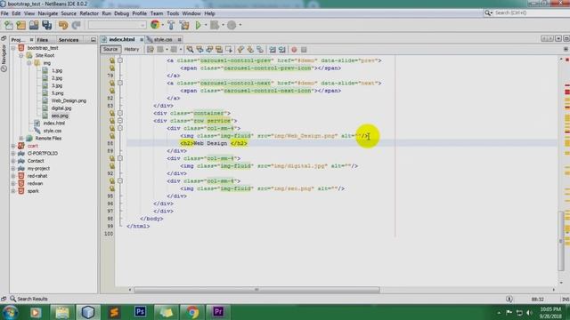The image size is (570, 320).
Task: Switch editor to History view
Action: [x=132, y=50]
